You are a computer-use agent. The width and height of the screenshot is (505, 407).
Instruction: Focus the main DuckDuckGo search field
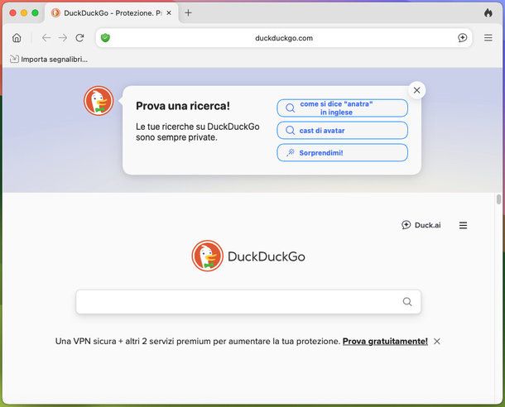coord(248,302)
